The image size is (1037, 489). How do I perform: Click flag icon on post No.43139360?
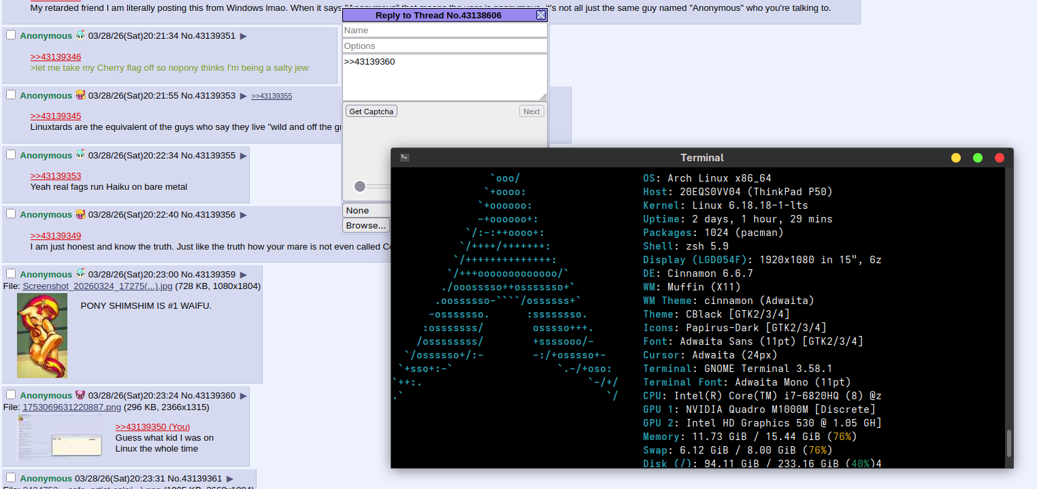pyautogui.click(x=80, y=394)
